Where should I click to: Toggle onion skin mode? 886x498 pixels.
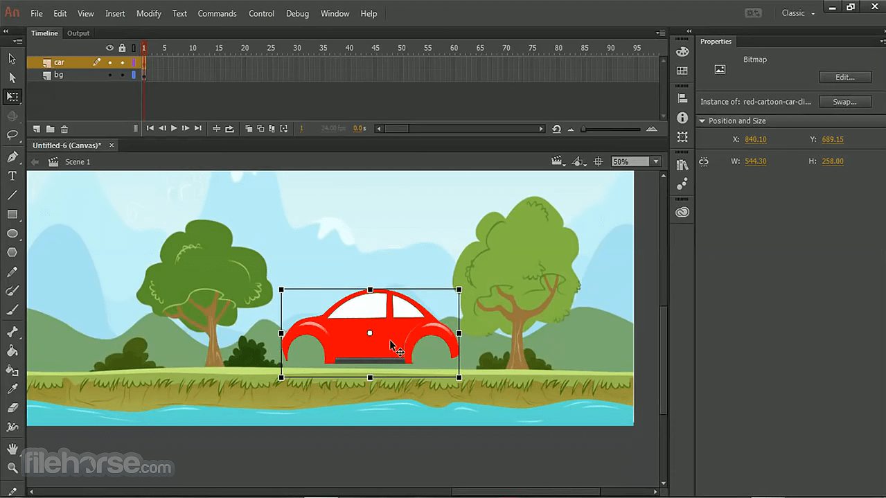[x=249, y=129]
